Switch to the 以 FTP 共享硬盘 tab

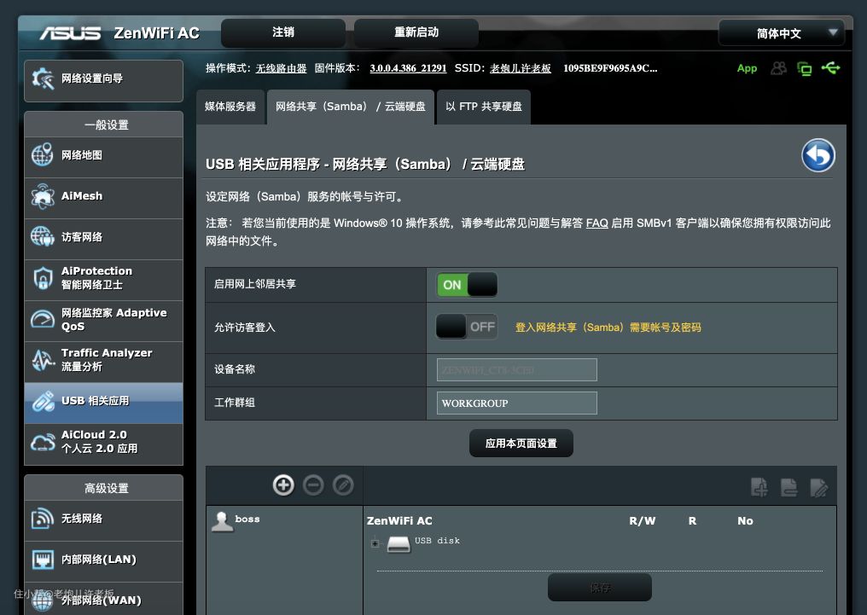(x=483, y=107)
